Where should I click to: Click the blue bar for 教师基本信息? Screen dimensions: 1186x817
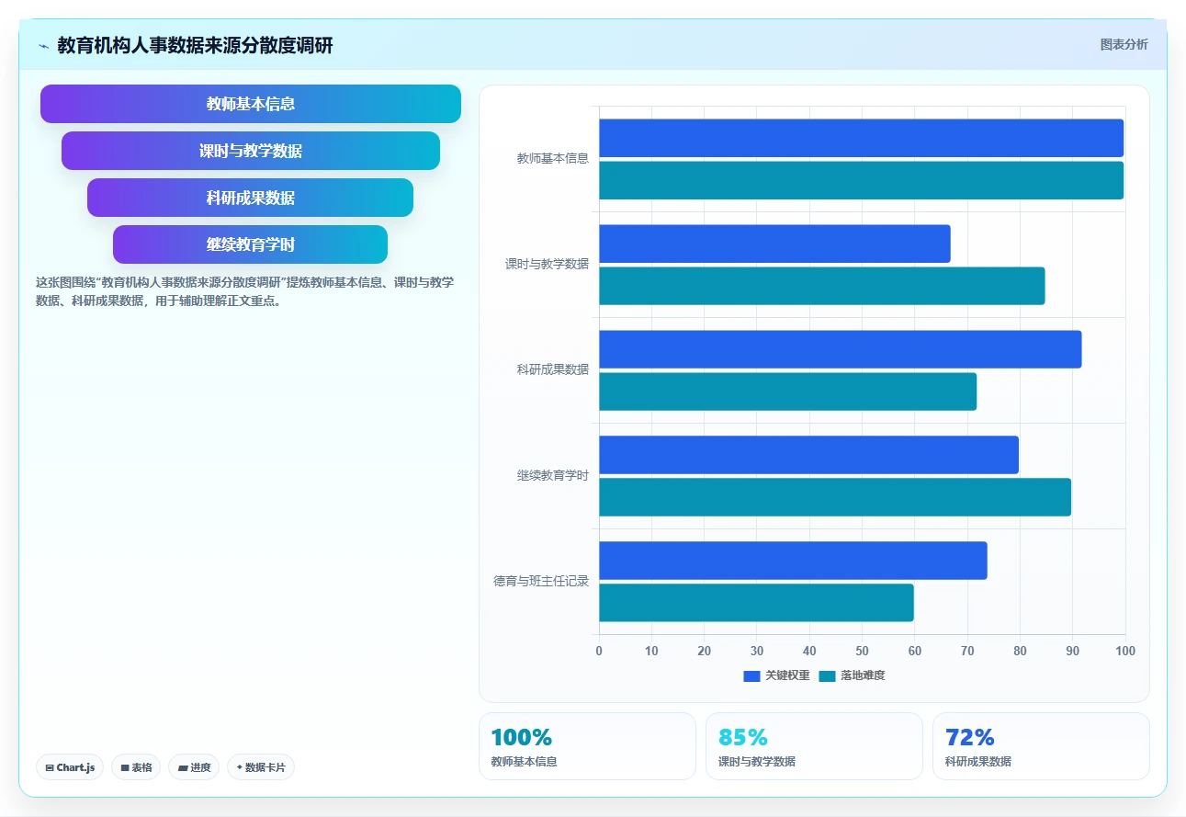click(x=862, y=138)
